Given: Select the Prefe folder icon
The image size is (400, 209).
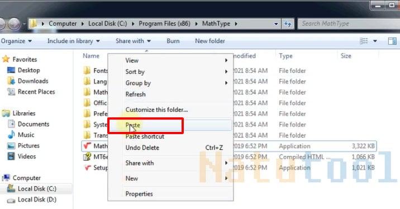Looking at the screenshot, I should pyautogui.click(x=87, y=113).
